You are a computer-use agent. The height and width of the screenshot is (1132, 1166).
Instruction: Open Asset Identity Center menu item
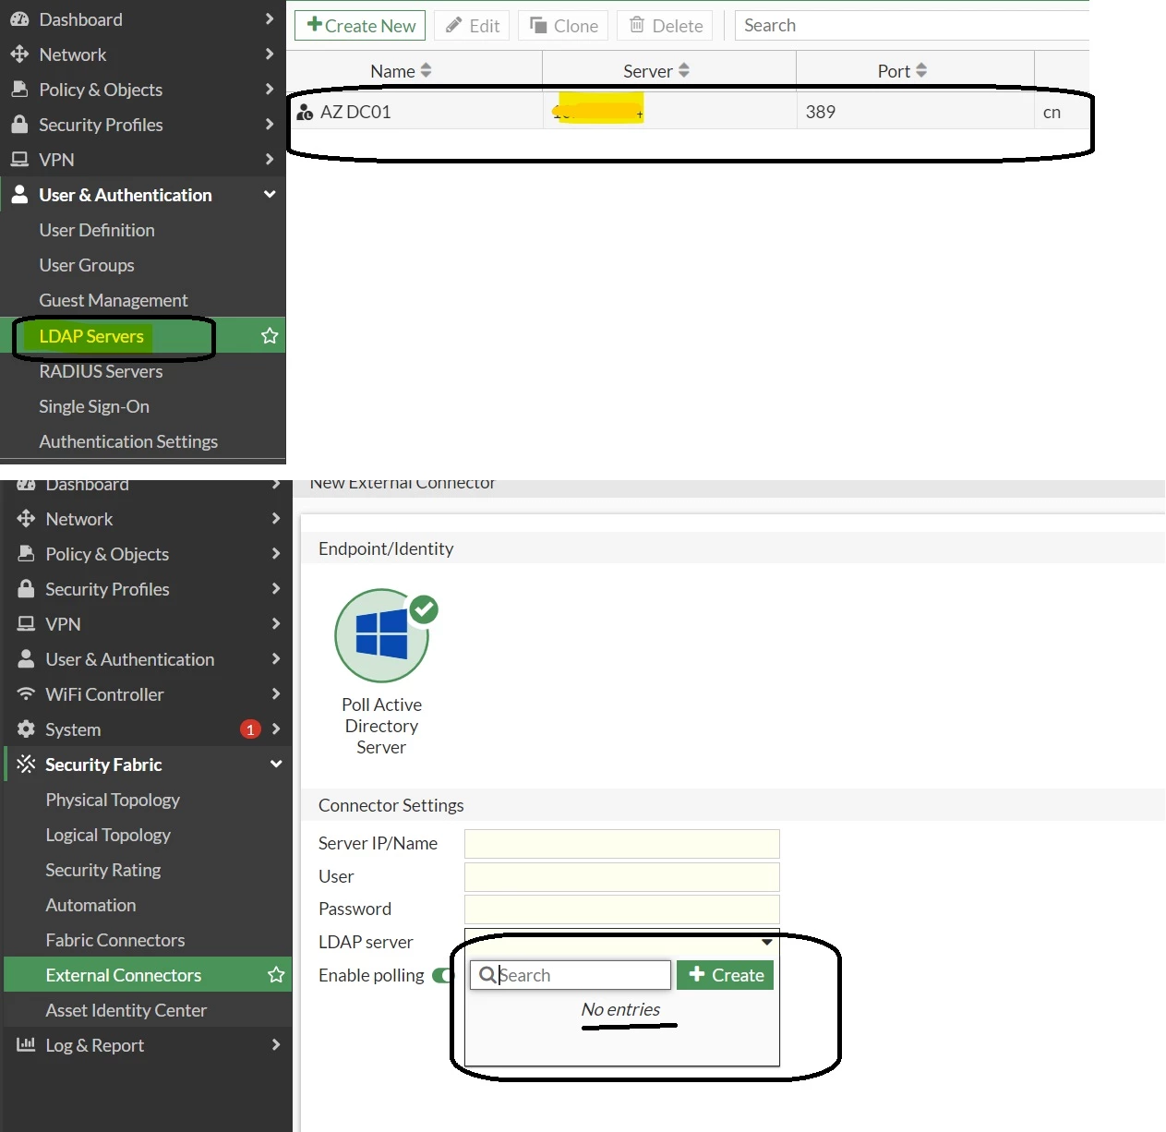pos(126,1010)
